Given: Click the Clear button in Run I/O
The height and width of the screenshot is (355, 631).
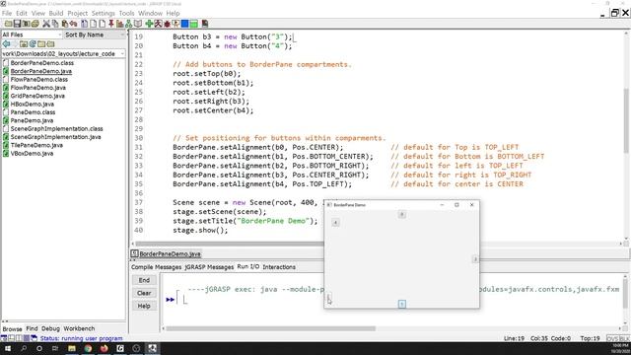Looking at the screenshot, I should [x=144, y=293].
